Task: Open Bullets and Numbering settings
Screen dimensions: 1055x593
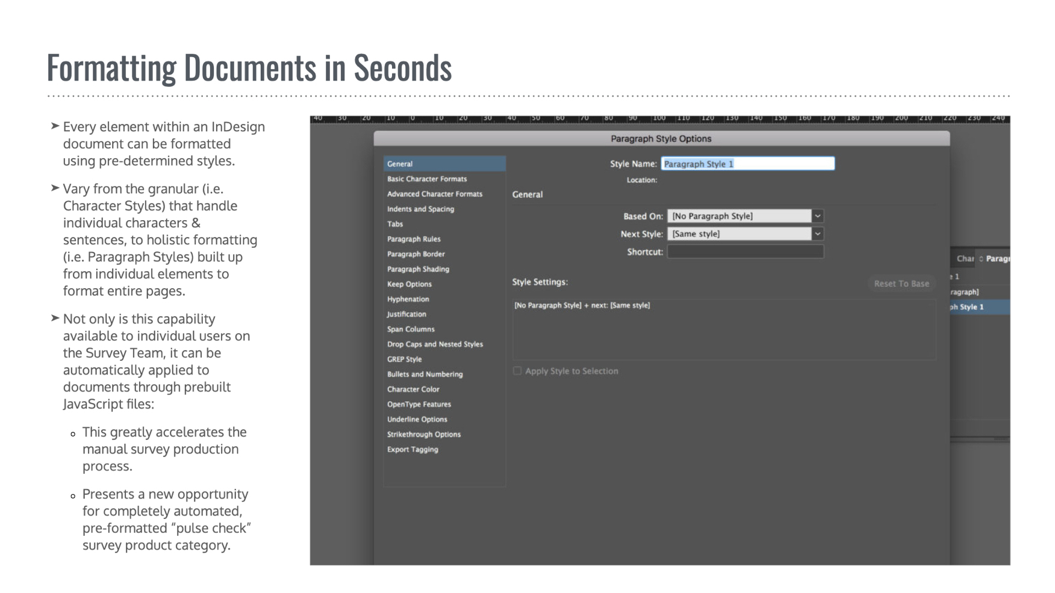Action: pos(425,374)
